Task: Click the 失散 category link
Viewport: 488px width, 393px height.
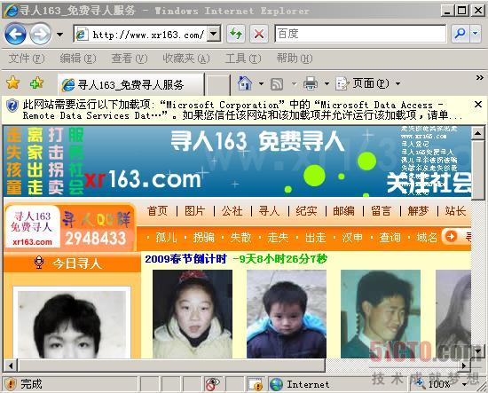Action: pos(240,238)
